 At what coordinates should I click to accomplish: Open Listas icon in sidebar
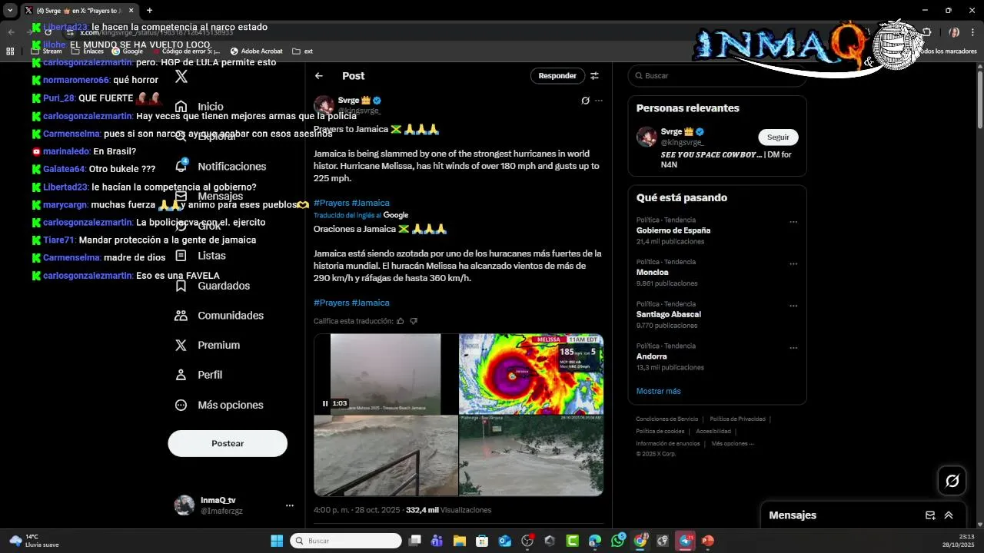pos(181,256)
